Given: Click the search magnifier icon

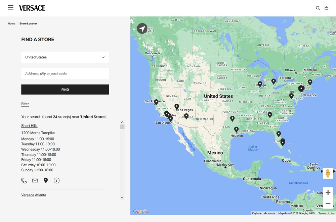Looking at the screenshot, I should coord(318,8).
